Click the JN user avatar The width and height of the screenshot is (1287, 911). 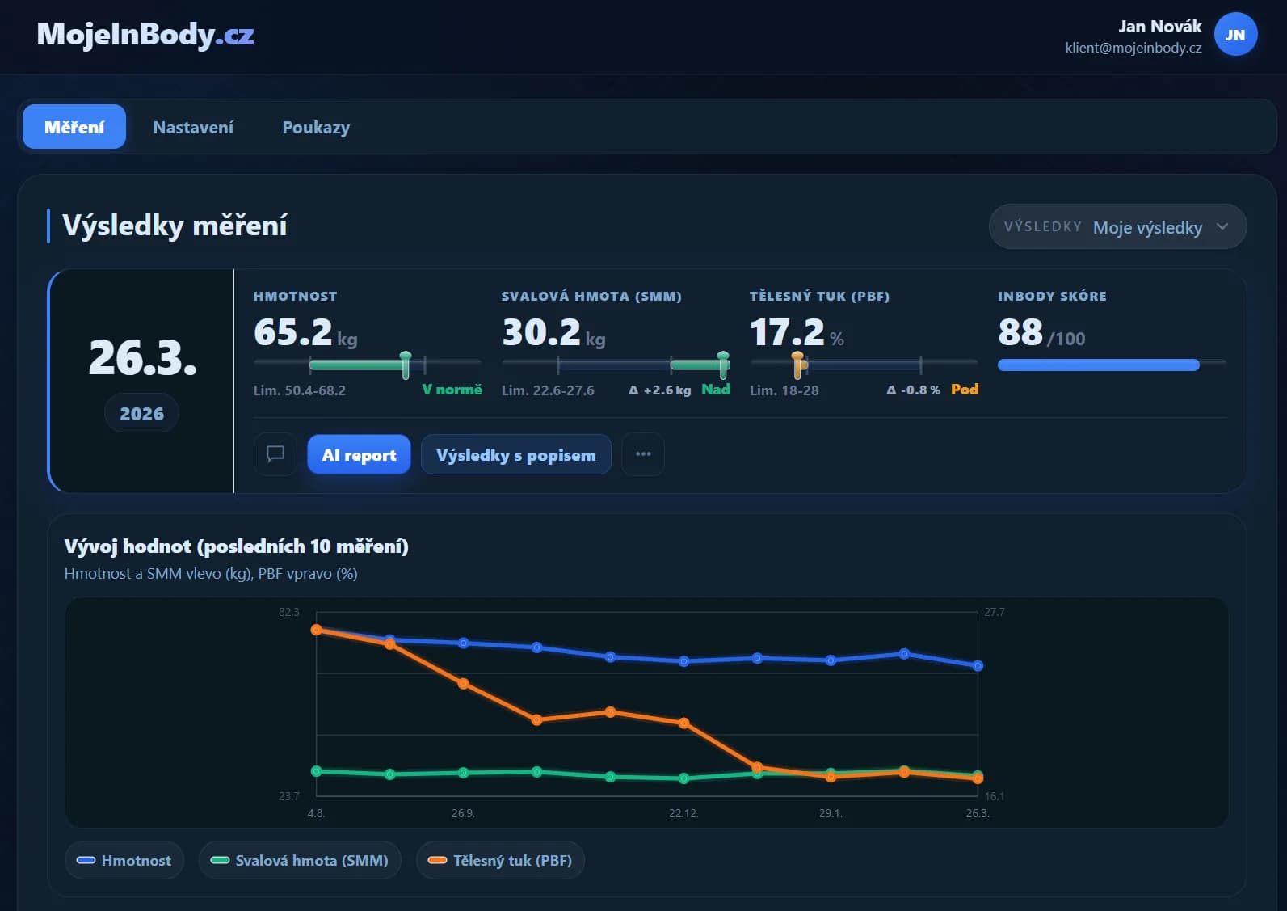tap(1235, 35)
